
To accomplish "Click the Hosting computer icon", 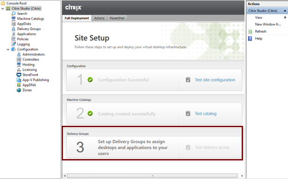I will (x=19, y=65).
